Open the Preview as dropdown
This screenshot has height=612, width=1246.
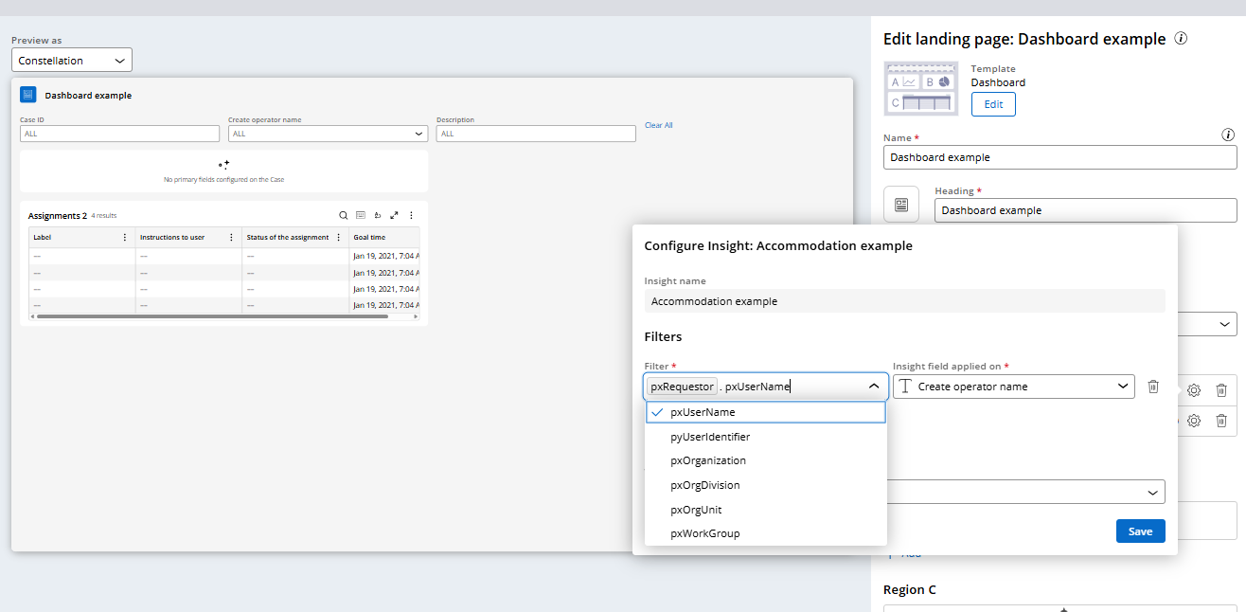71,59
